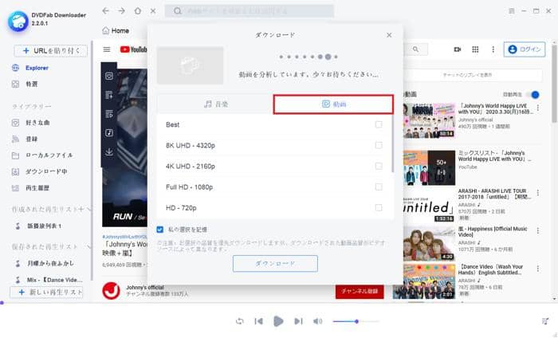The height and width of the screenshot is (338, 558).
Task: Switch to the 音楽 music tab
Action: [215, 104]
